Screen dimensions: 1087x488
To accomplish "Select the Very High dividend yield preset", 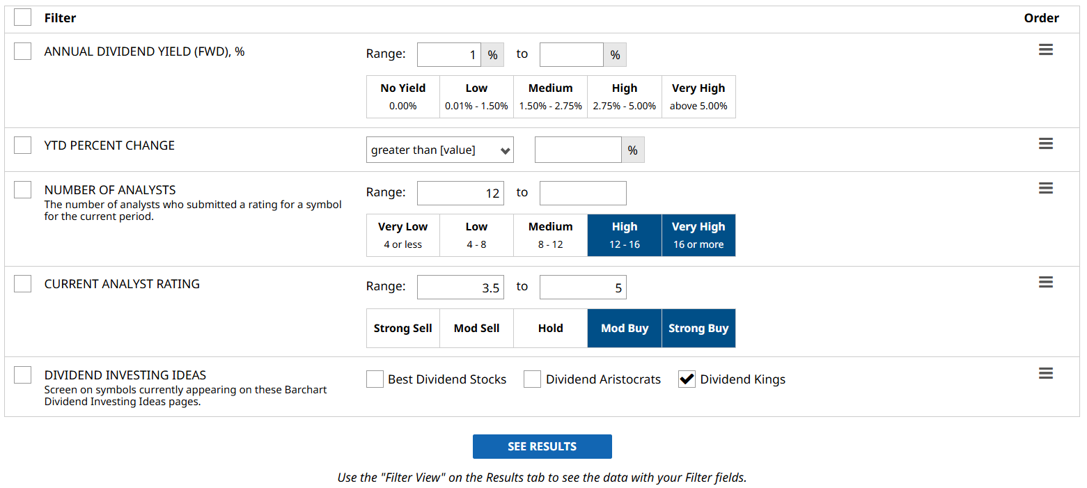I will (698, 97).
